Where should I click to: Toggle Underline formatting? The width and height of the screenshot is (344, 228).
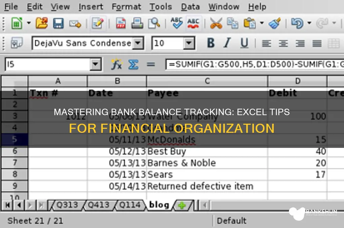click(x=245, y=43)
